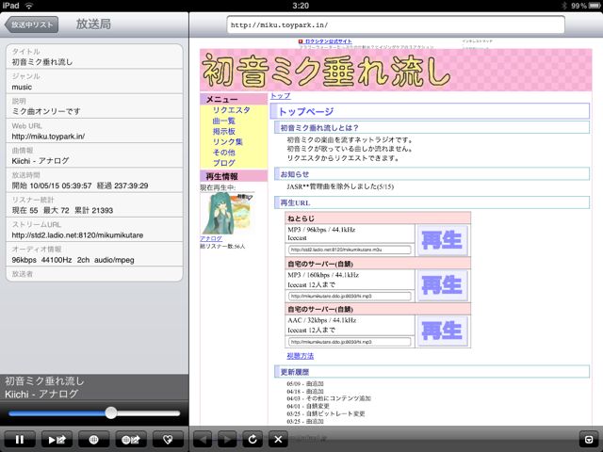603x452 pixels.
Task: Tap the empty 放送者 row
Action: coord(94,274)
